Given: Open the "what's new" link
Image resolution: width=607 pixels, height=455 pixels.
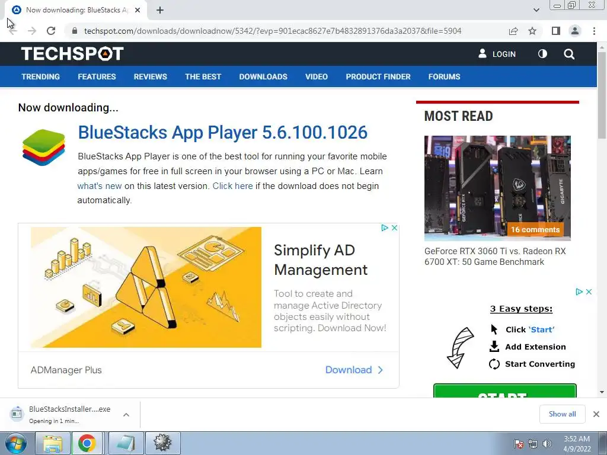Looking at the screenshot, I should click(100, 186).
